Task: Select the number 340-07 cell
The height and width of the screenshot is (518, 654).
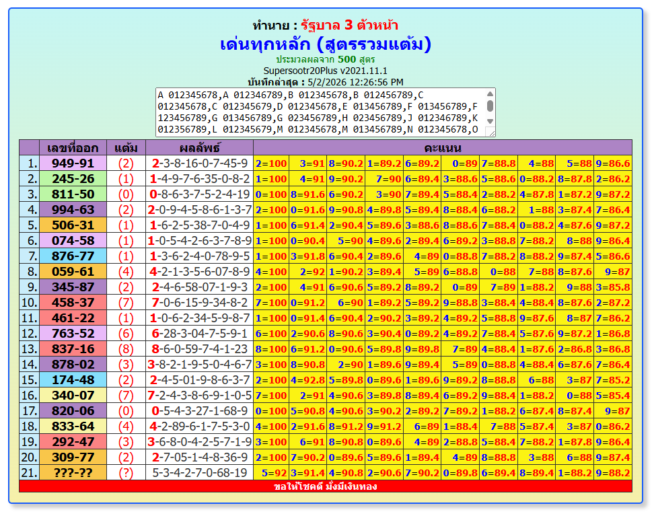Action: [x=73, y=395]
